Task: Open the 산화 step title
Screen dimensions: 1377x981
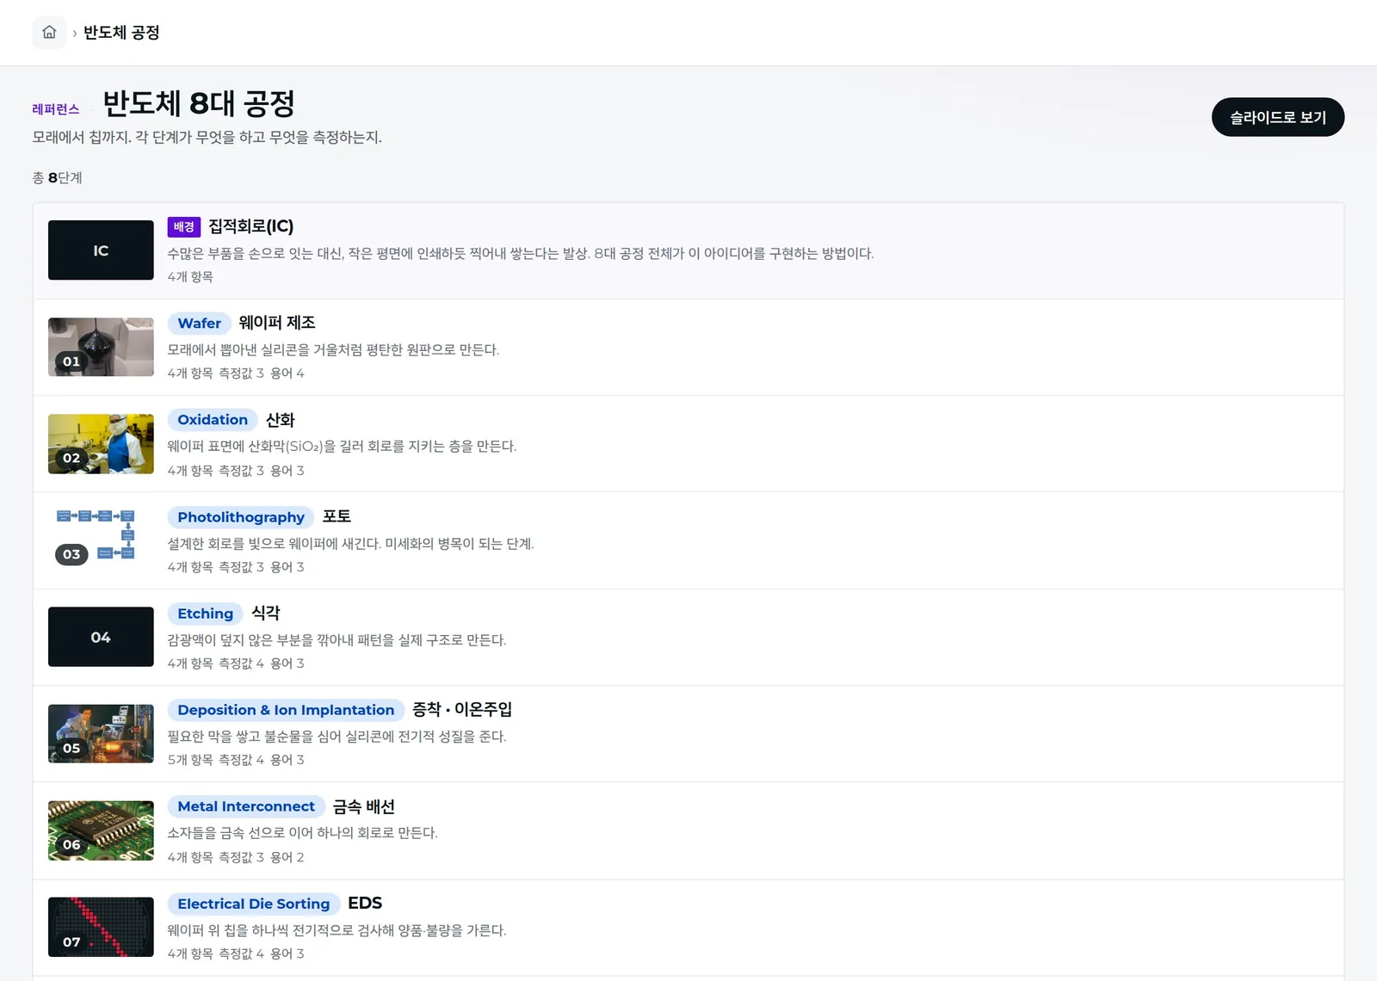Action: click(280, 420)
